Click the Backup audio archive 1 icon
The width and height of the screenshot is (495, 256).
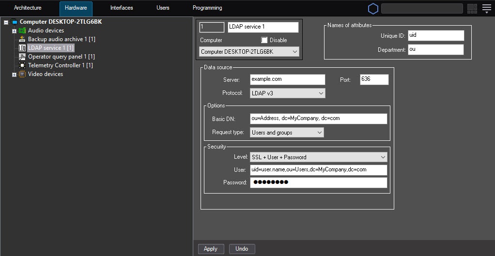click(x=22, y=39)
